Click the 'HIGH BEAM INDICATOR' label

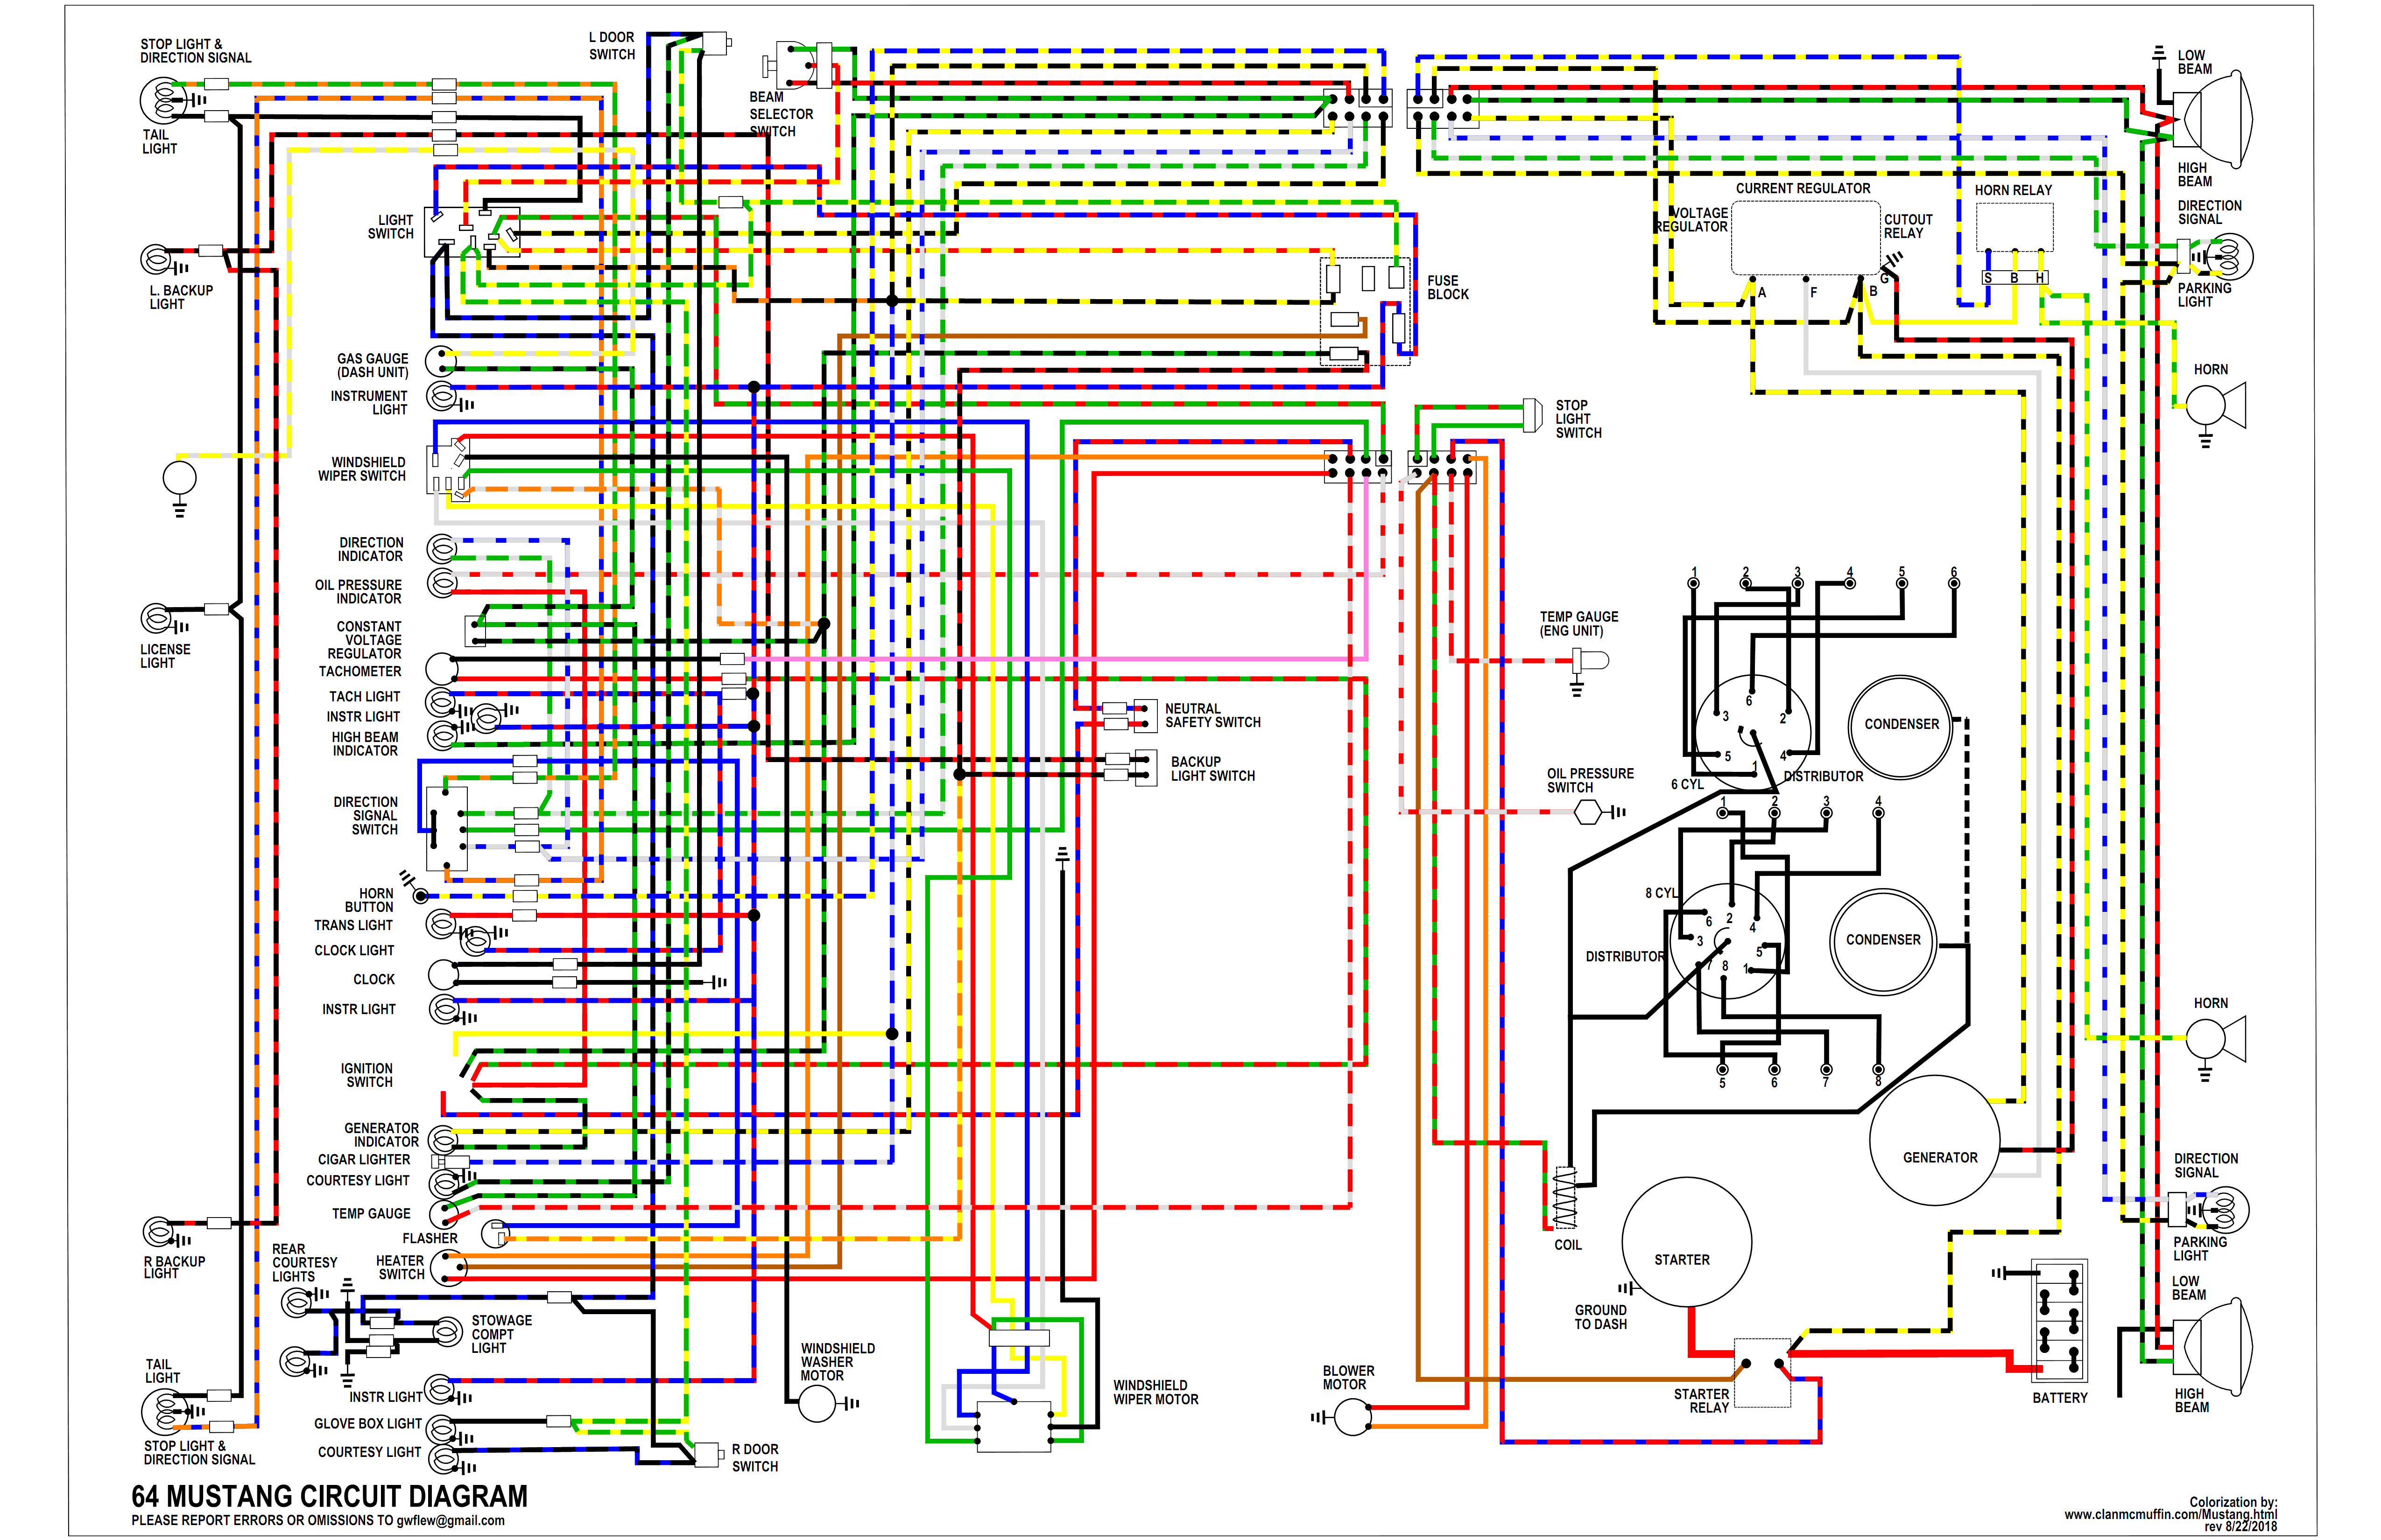click(365, 744)
